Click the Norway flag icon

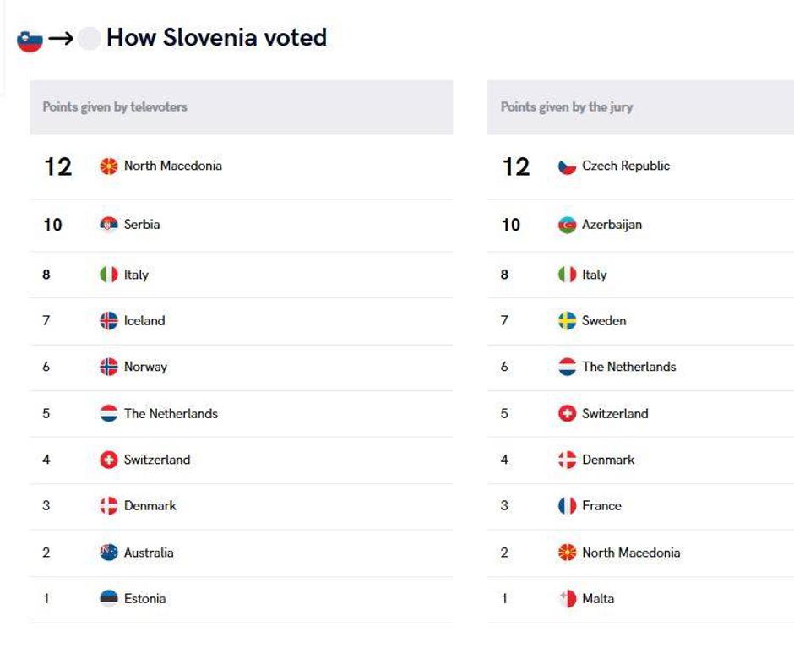tap(109, 367)
